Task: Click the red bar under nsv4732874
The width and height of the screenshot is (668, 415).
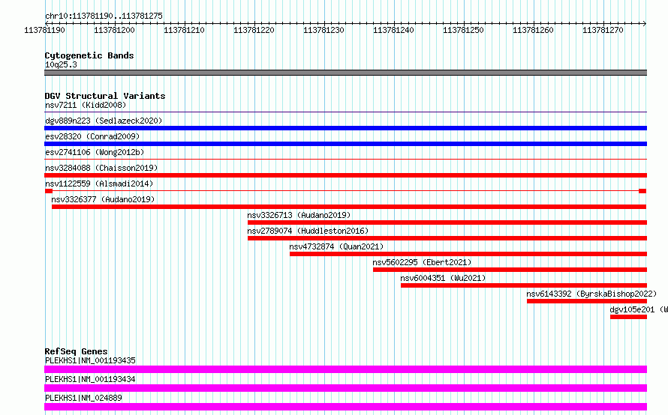Action: point(468,254)
